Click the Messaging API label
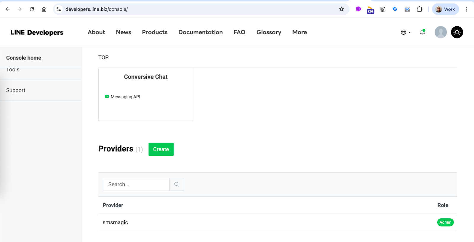Image resolution: width=474 pixels, height=242 pixels. 125,97
